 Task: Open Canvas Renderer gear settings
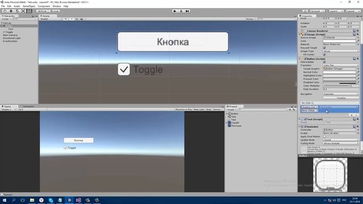[358, 31]
